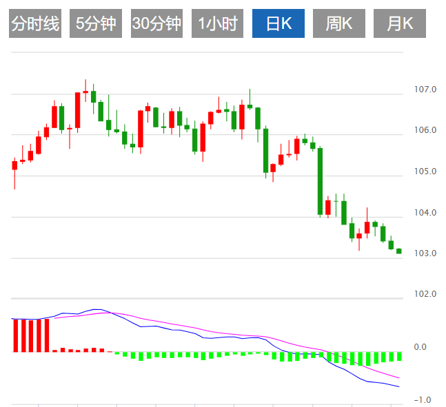Click the -1.0 MACD axis label
This screenshot has width=446, height=407.
click(422, 400)
